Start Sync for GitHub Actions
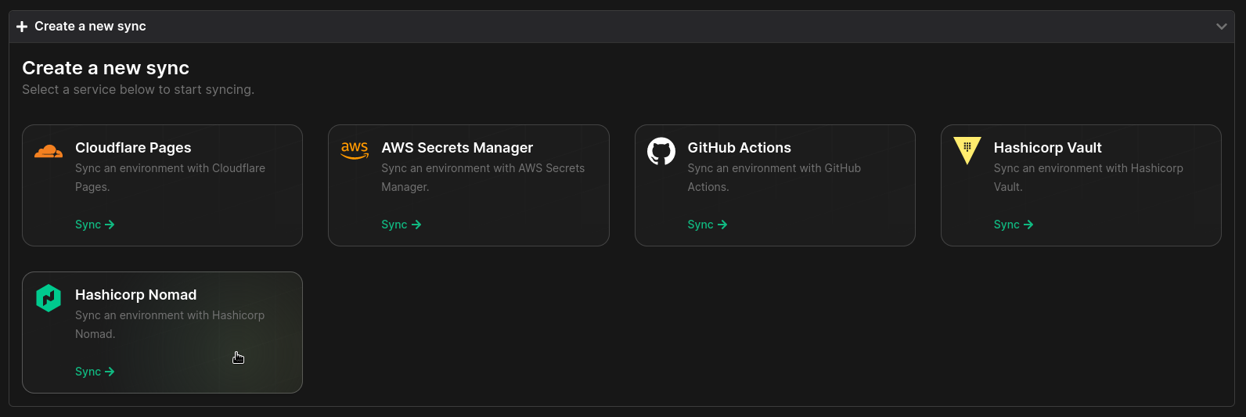This screenshot has width=1246, height=417. (708, 225)
